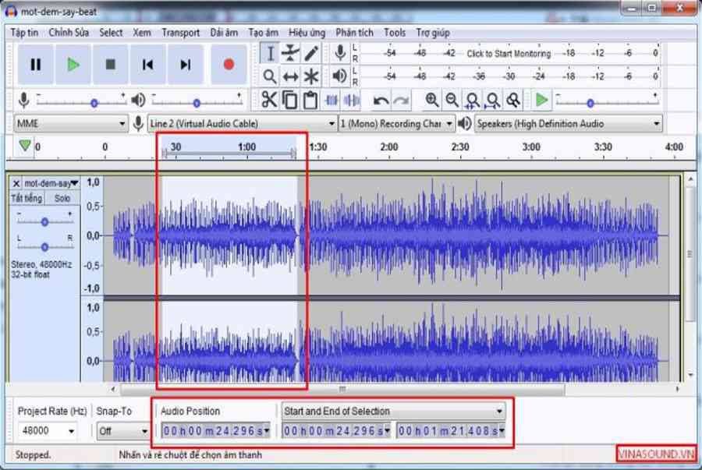
Task: Open the Chỉnh Sửa menu
Action: [x=69, y=33]
